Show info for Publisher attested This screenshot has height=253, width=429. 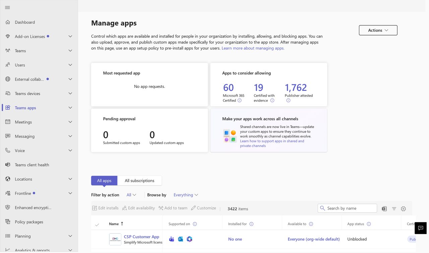pos(288,100)
